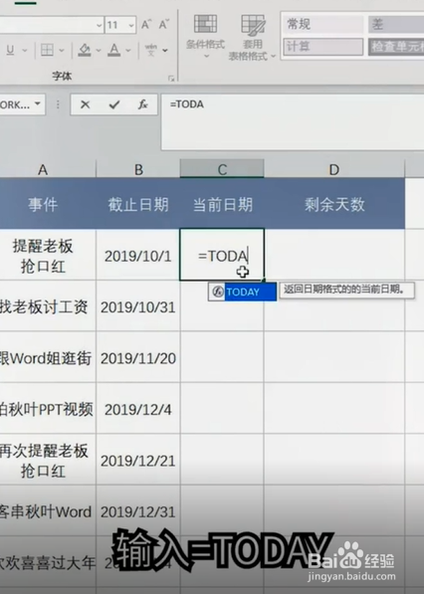Click the editing cell containing =TODA
This screenshot has width=424, height=594.
222,255
